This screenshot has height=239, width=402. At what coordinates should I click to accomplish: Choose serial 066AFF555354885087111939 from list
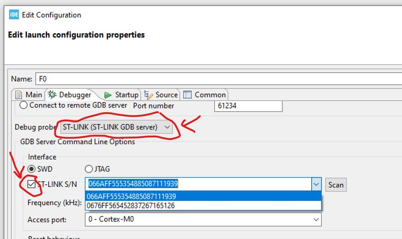pos(203,196)
